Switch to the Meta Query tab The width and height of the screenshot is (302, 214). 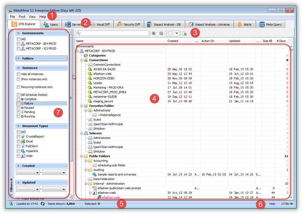271,25
